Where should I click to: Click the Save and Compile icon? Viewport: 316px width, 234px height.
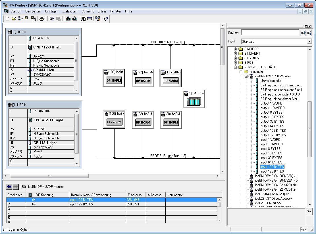pyautogui.click(x=34, y=19)
